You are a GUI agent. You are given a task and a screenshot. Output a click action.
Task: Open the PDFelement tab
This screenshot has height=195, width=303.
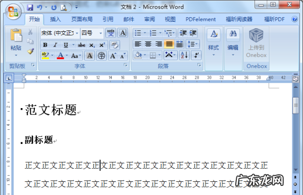click(x=200, y=19)
